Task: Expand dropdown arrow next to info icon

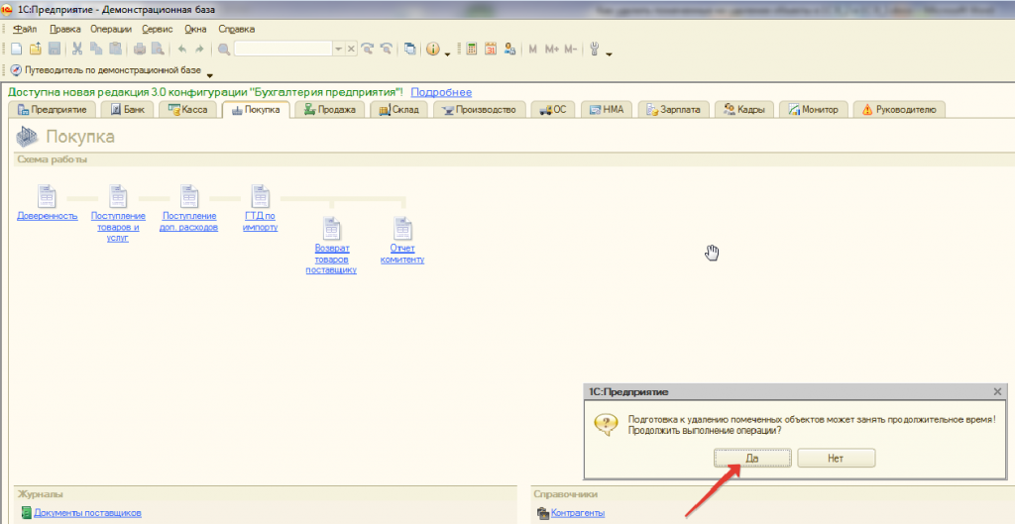Action: pyautogui.click(x=447, y=52)
